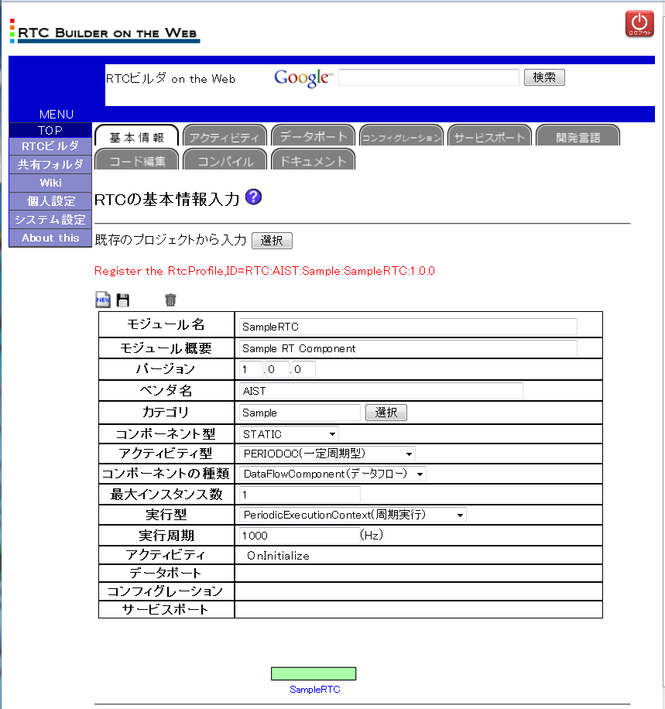Click the 実行周期 field showing 1000

coord(300,536)
